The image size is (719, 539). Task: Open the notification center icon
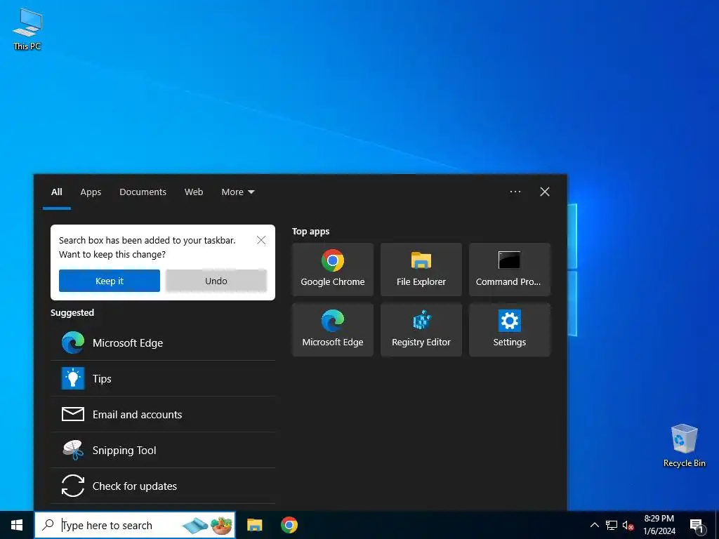click(697, 525)
